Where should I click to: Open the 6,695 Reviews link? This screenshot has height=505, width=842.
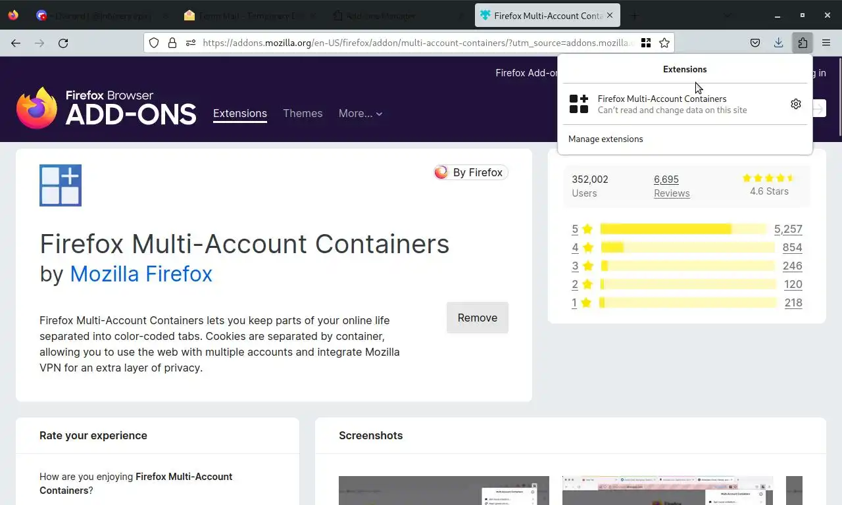point(672,186)
